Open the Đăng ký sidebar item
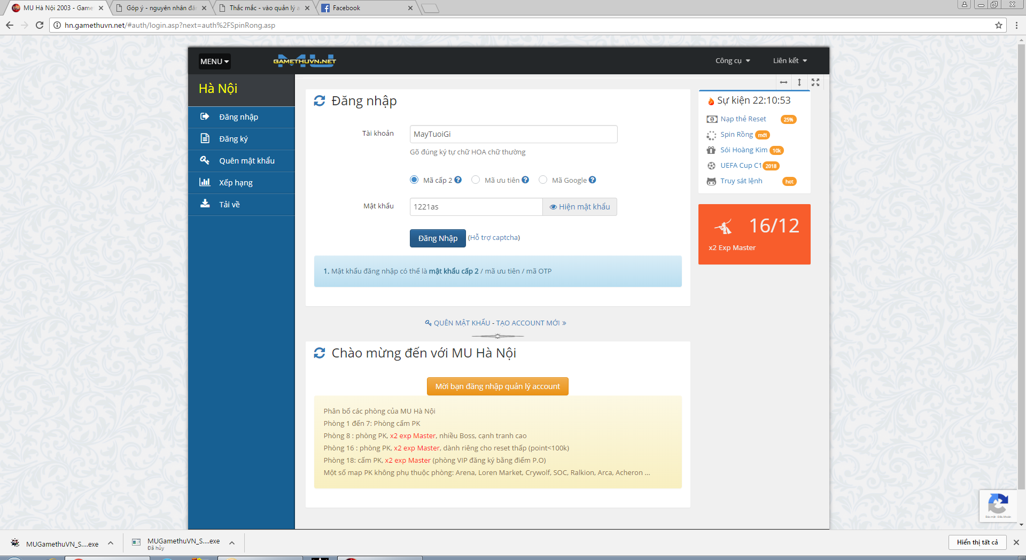This screenshot has width=1026, height=560. coord(242,139)
